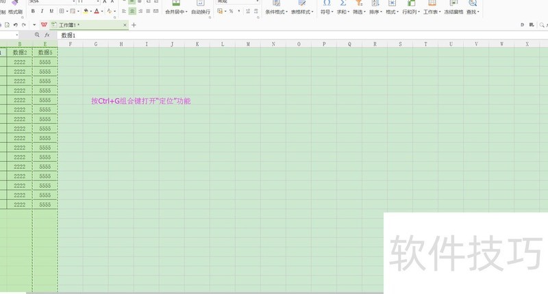548x294 pixels.
Task: Open Rows and Columns (行和列) menu
Action: pos(411,8)
